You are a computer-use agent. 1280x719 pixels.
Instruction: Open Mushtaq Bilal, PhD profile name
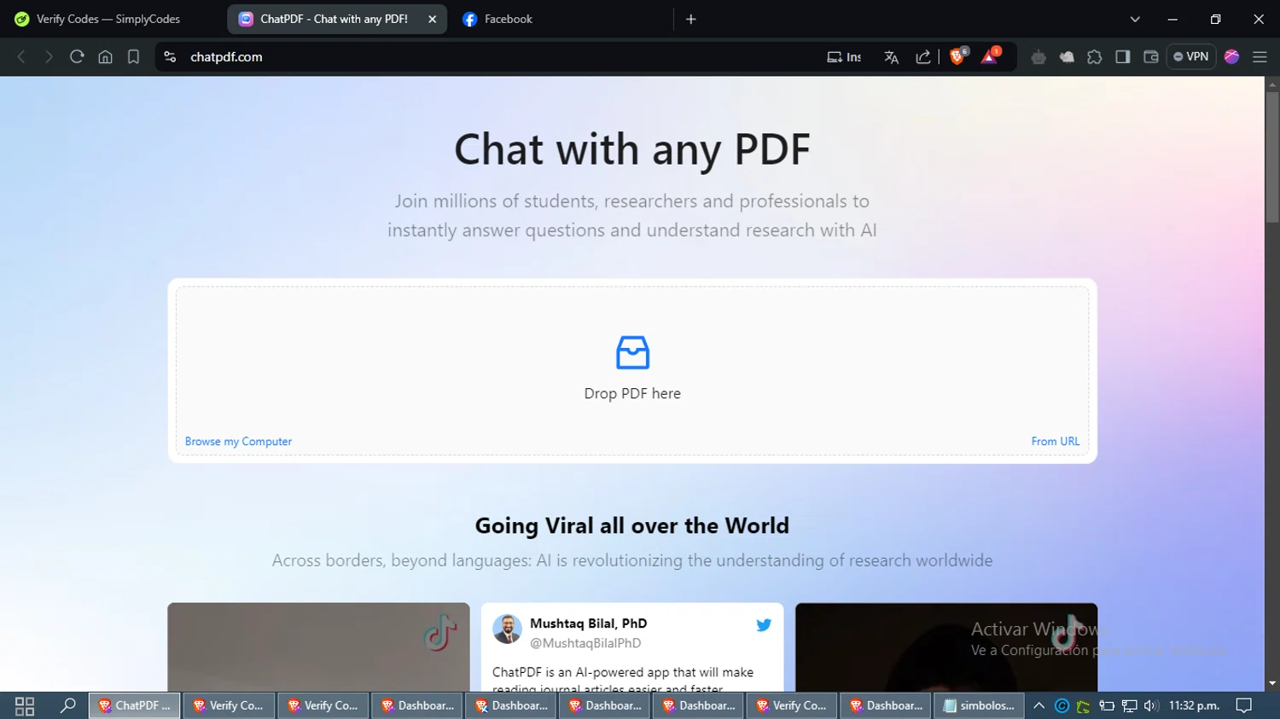(x=588, y=623)
